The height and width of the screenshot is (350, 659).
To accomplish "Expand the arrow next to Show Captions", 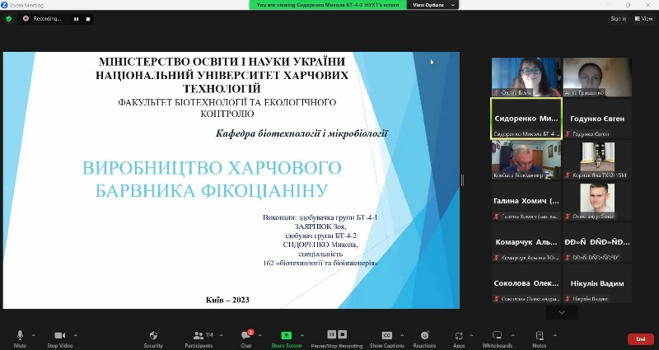I will 402,335.
